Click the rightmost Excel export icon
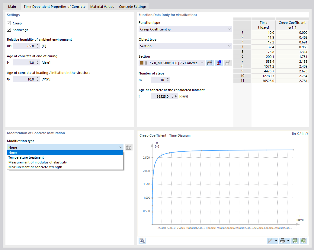The width and height of the screenshot is (314, 250). pyautogui.click(x=304, y=241)
